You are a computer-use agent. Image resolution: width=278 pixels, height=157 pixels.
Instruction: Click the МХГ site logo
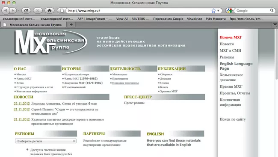coord(51,42)
